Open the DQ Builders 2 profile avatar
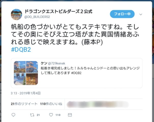 16,14
